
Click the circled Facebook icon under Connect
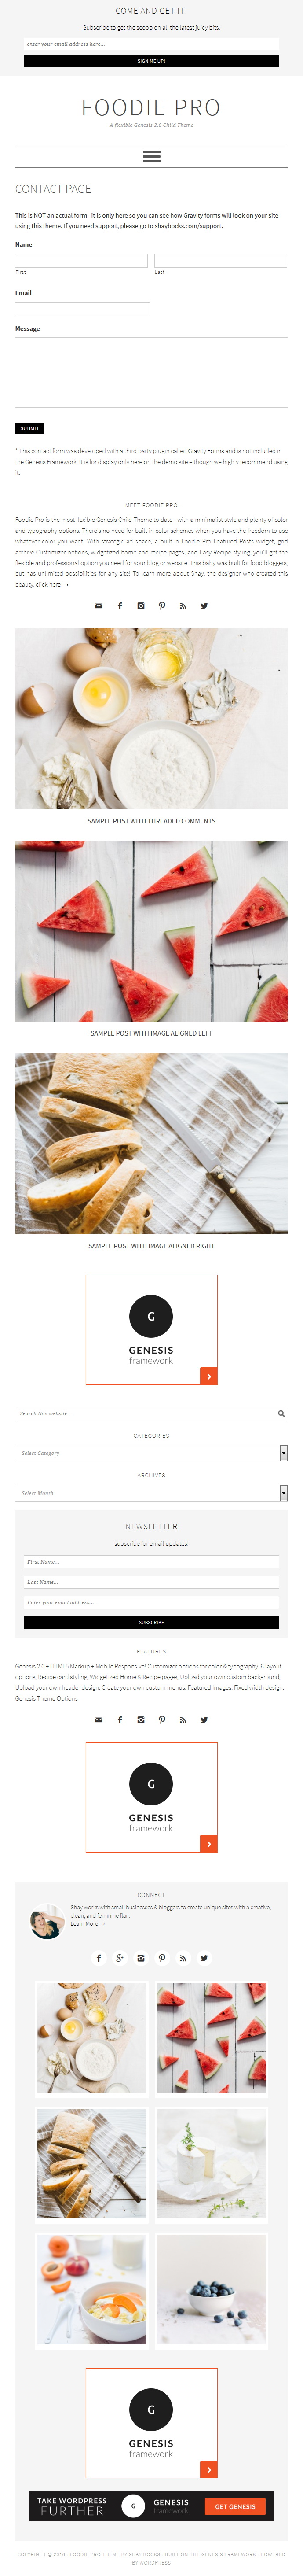[98, 1957]
